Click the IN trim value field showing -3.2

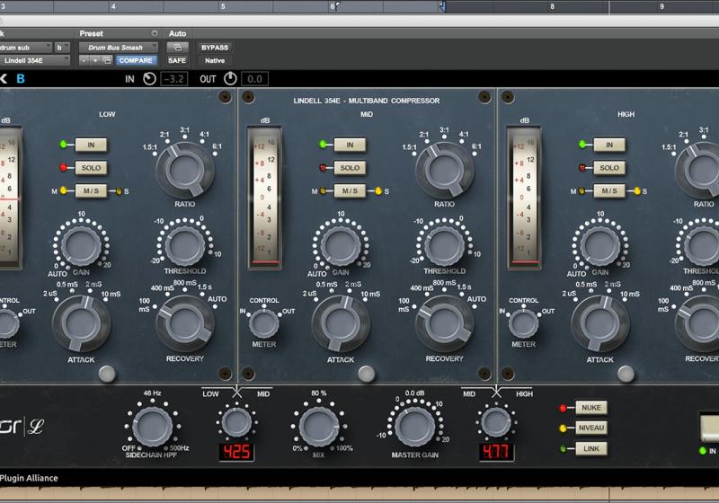(174, 79)
